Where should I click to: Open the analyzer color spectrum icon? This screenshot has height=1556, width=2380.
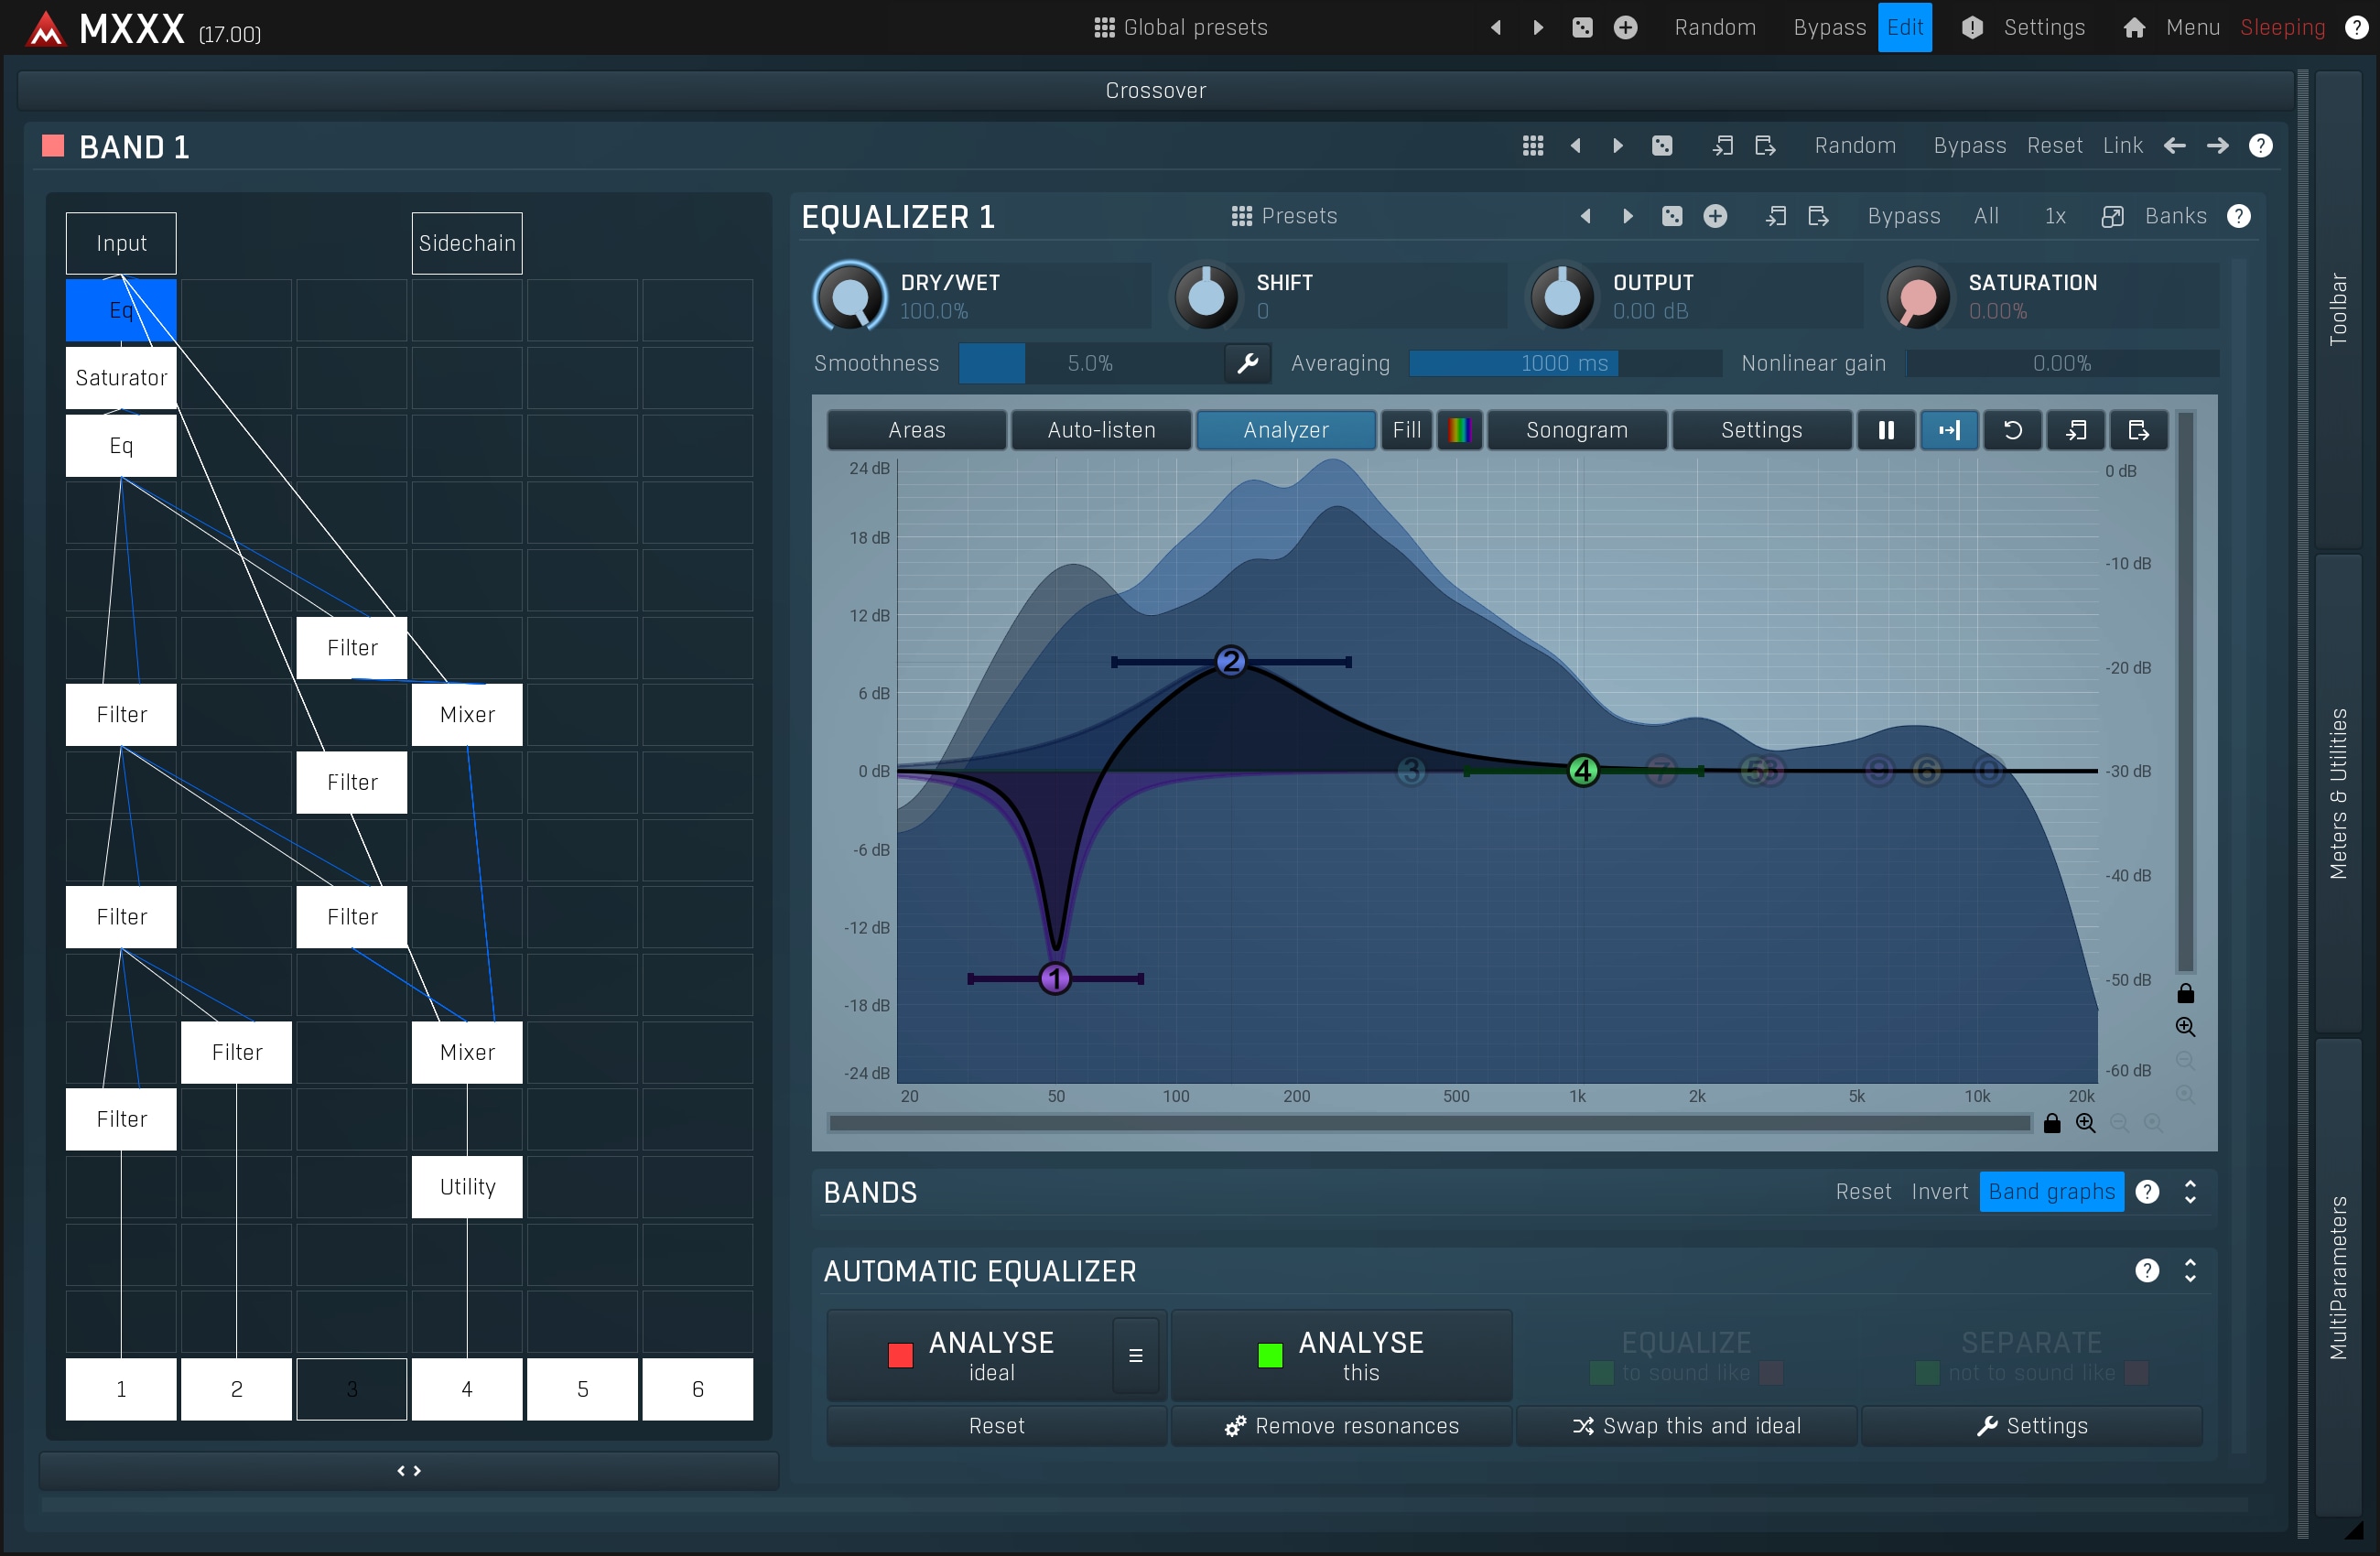pyautogui.click(x=1459, y=430)
